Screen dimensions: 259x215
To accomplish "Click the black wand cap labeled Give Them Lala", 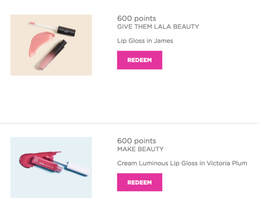I will pyautogui.click(x=66, y=31).
